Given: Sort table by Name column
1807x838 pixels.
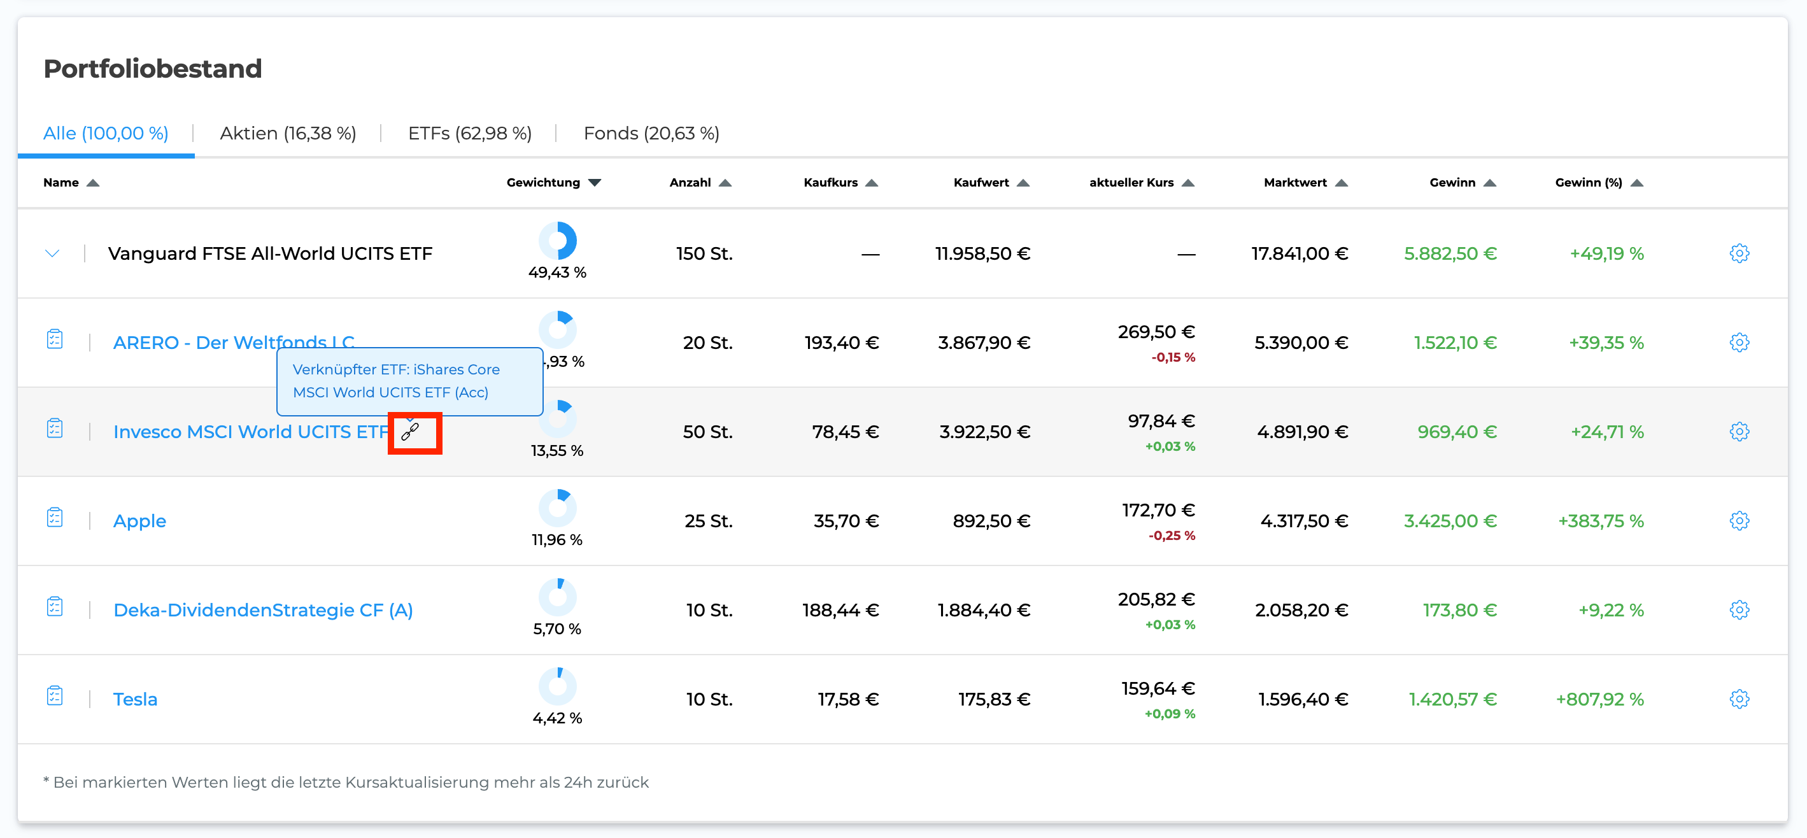Looking at the screenshot, I should tap(71, 182).
